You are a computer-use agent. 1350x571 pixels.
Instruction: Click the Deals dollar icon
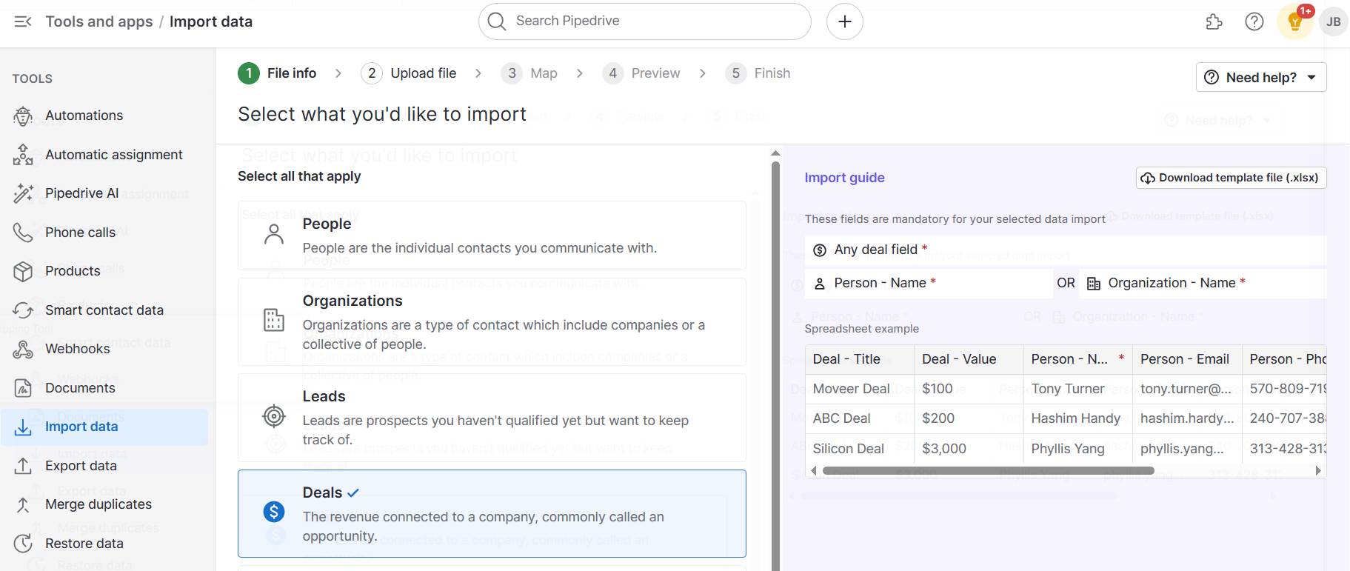tap(274, 511)
